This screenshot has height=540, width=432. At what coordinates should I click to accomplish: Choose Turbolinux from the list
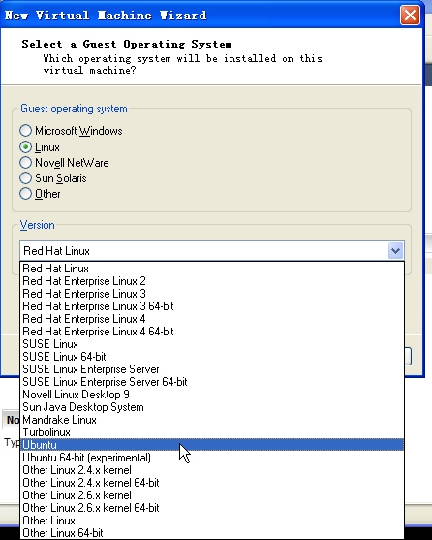(212, 432)
